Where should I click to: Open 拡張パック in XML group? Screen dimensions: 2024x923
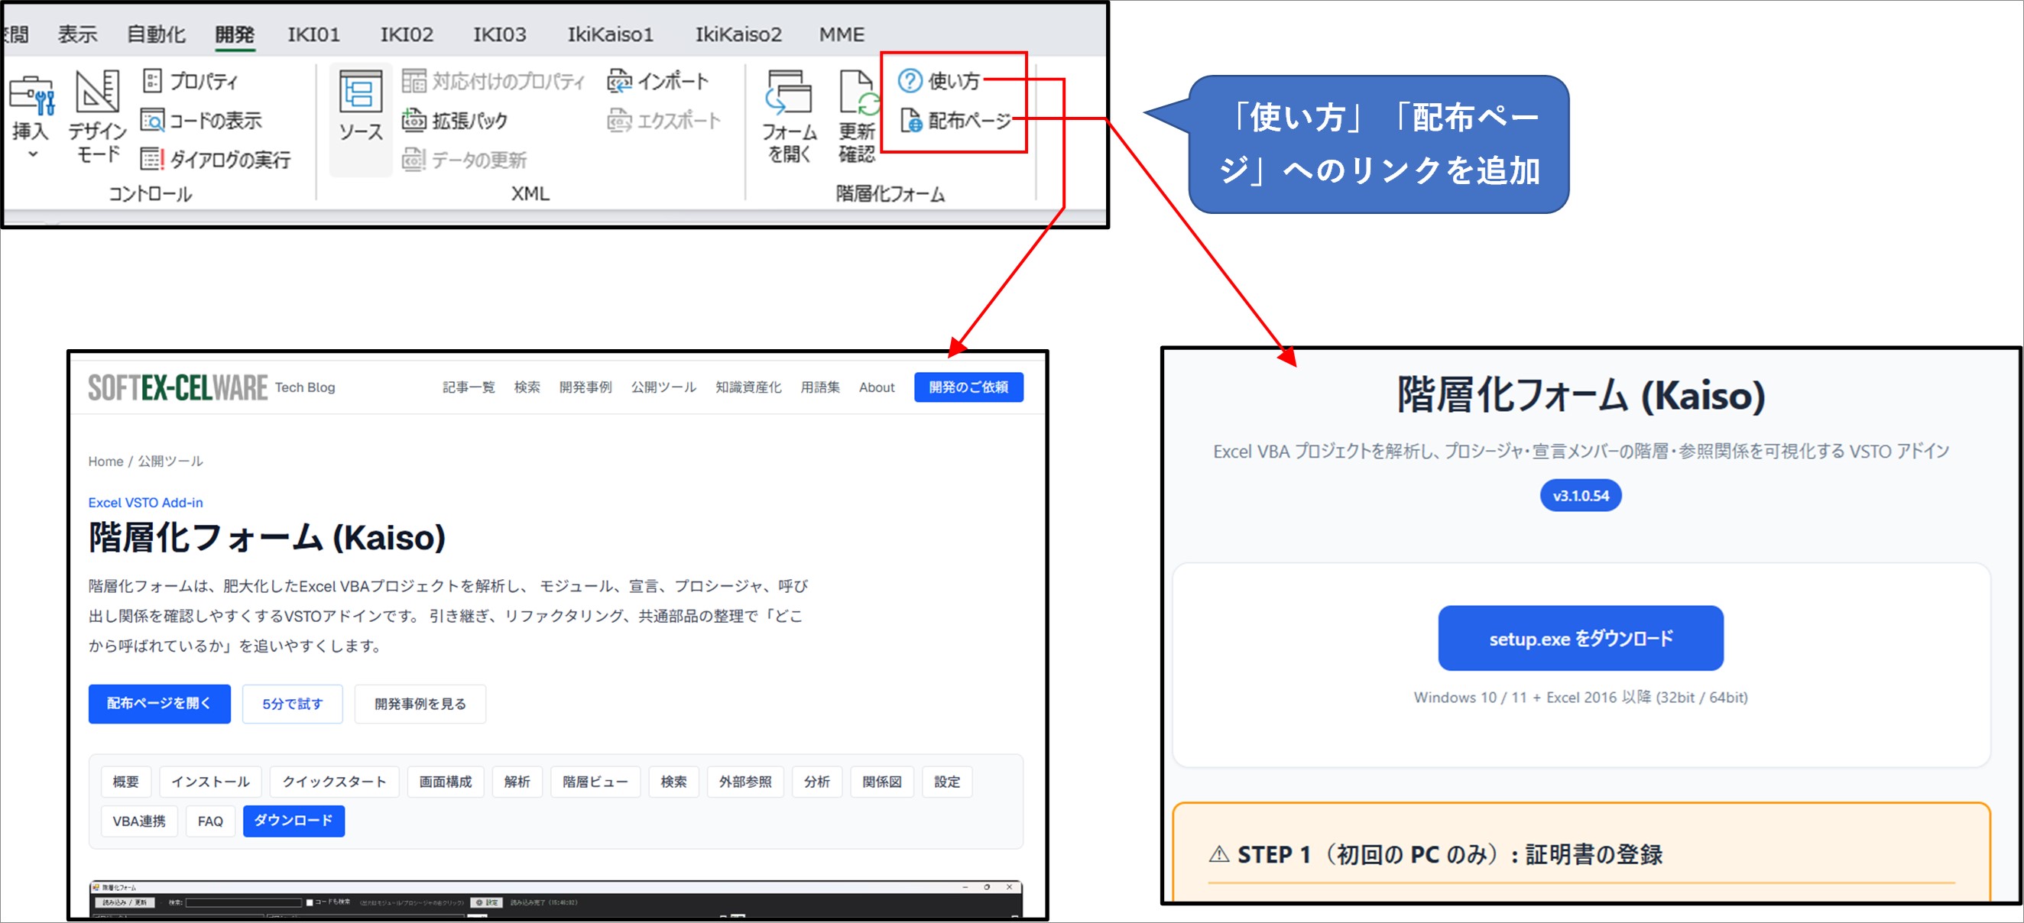click(x=455, y=120)
